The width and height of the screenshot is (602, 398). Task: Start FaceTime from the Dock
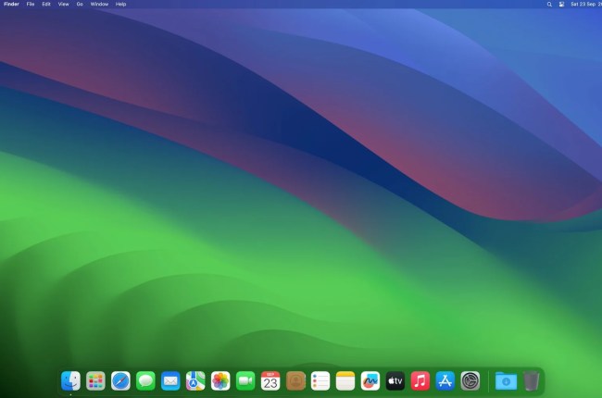(x=245, y=380)
